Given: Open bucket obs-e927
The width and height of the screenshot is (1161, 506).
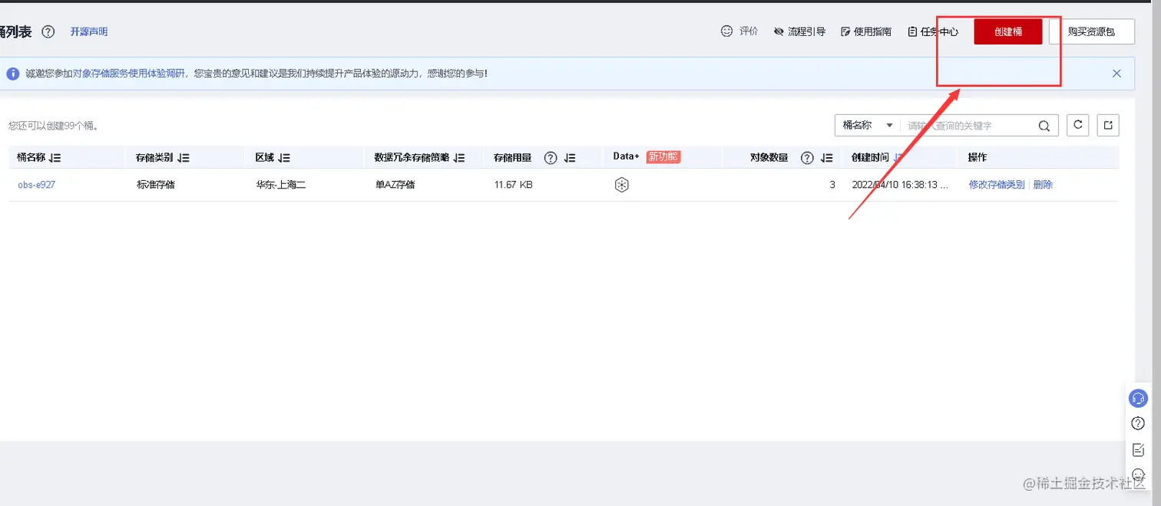Looking at the screenshot, I should 37,185.
